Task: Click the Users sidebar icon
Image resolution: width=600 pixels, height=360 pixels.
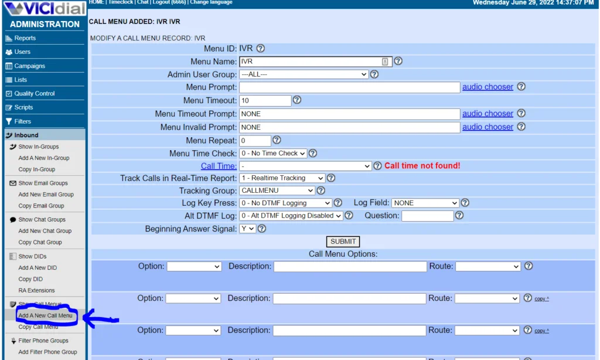Action: [9, 52]
